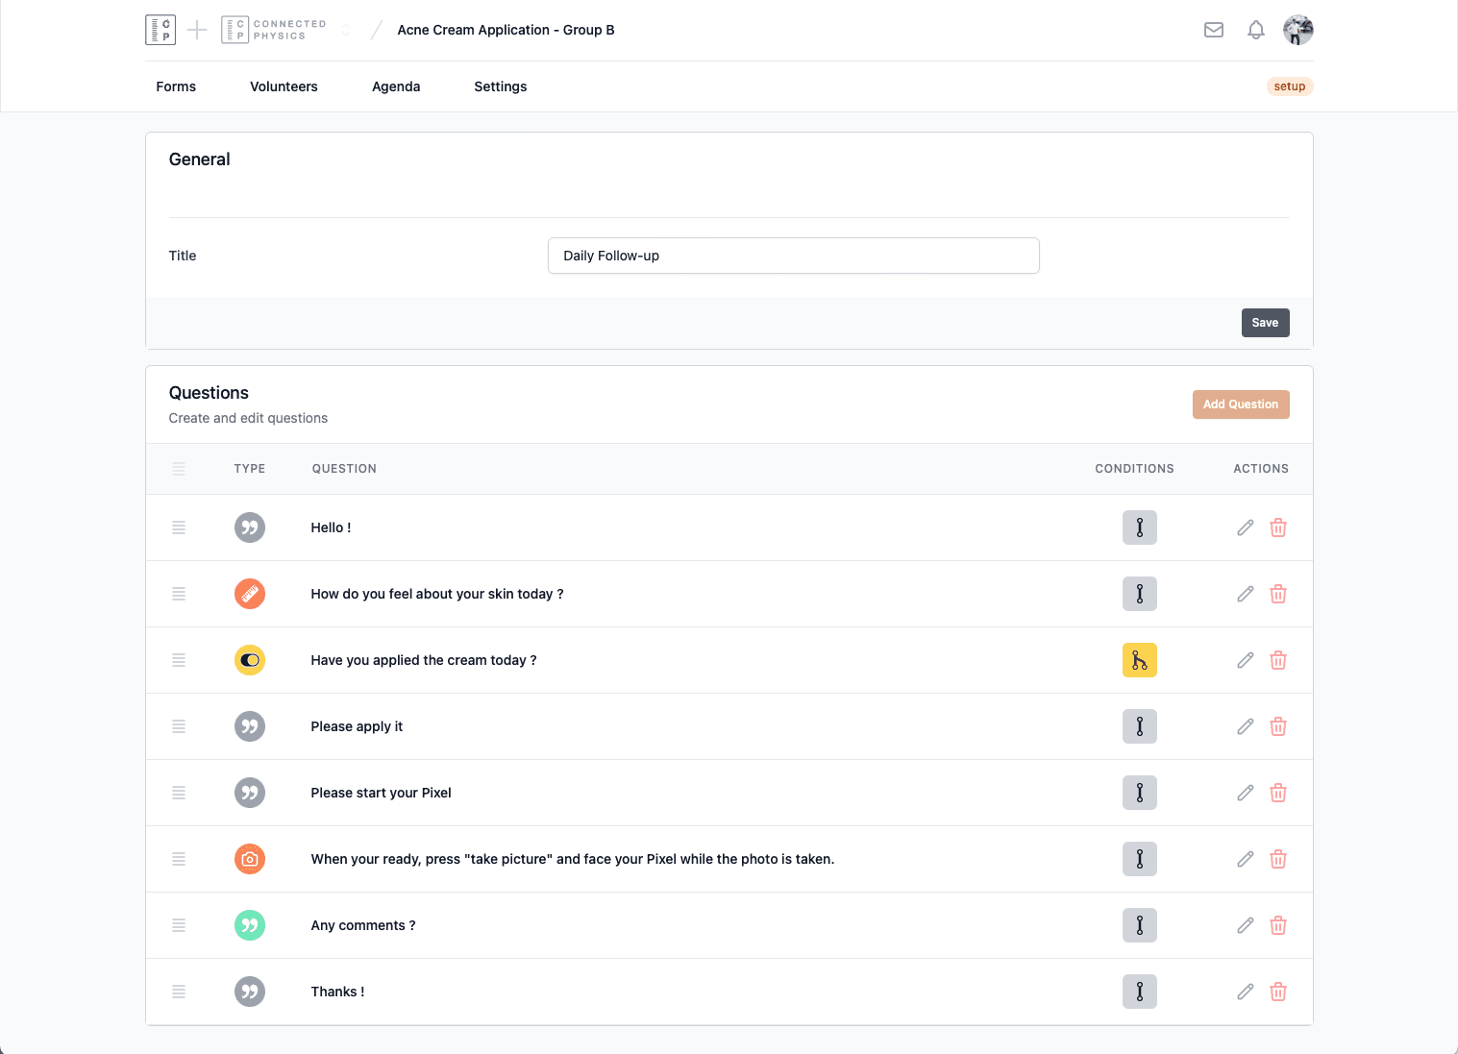Viewport: 1458px width, 1054px height.
Task: Click the quote icon next to "Please apply it"
Action: (x=249, y=726)
